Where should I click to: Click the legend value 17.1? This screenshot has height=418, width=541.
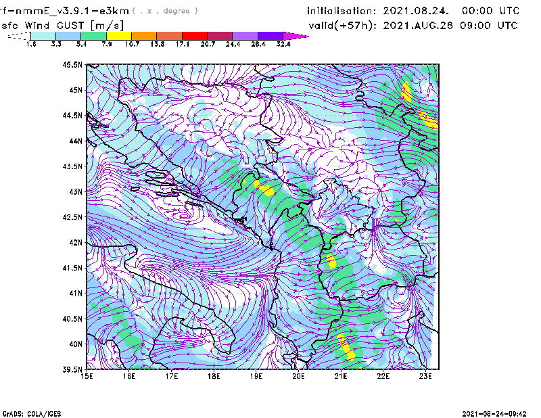click(183, 44)
